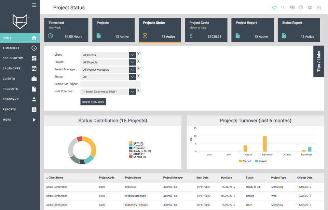Open search with the magnifier icon
The height and width of the screenshot is (210, 328).
283,7
